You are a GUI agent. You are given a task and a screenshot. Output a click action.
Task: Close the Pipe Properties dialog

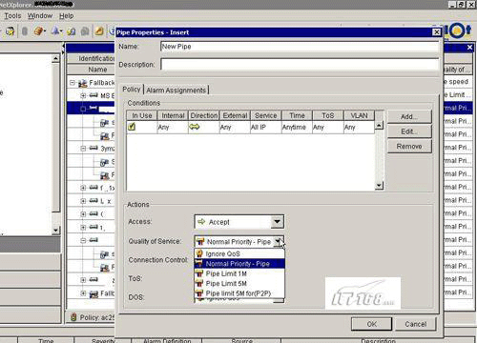pos(437,32)
